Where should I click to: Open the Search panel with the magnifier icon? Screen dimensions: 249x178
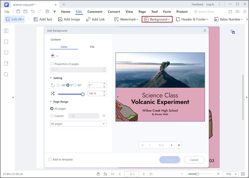tap(6, 74)
